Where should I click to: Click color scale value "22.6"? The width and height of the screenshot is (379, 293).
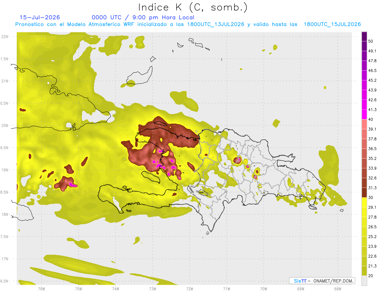pos(372,256)
